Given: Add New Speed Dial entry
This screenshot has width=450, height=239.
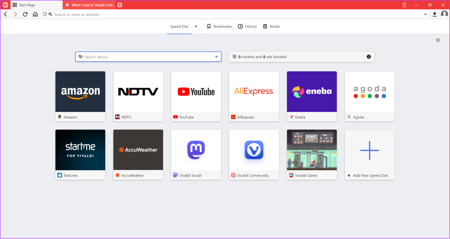Looking at the screenshot, I should [369, 150].
